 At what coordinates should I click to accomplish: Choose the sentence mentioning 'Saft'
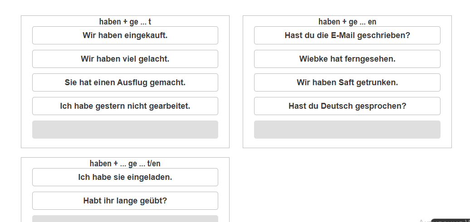tap(347, 82)
